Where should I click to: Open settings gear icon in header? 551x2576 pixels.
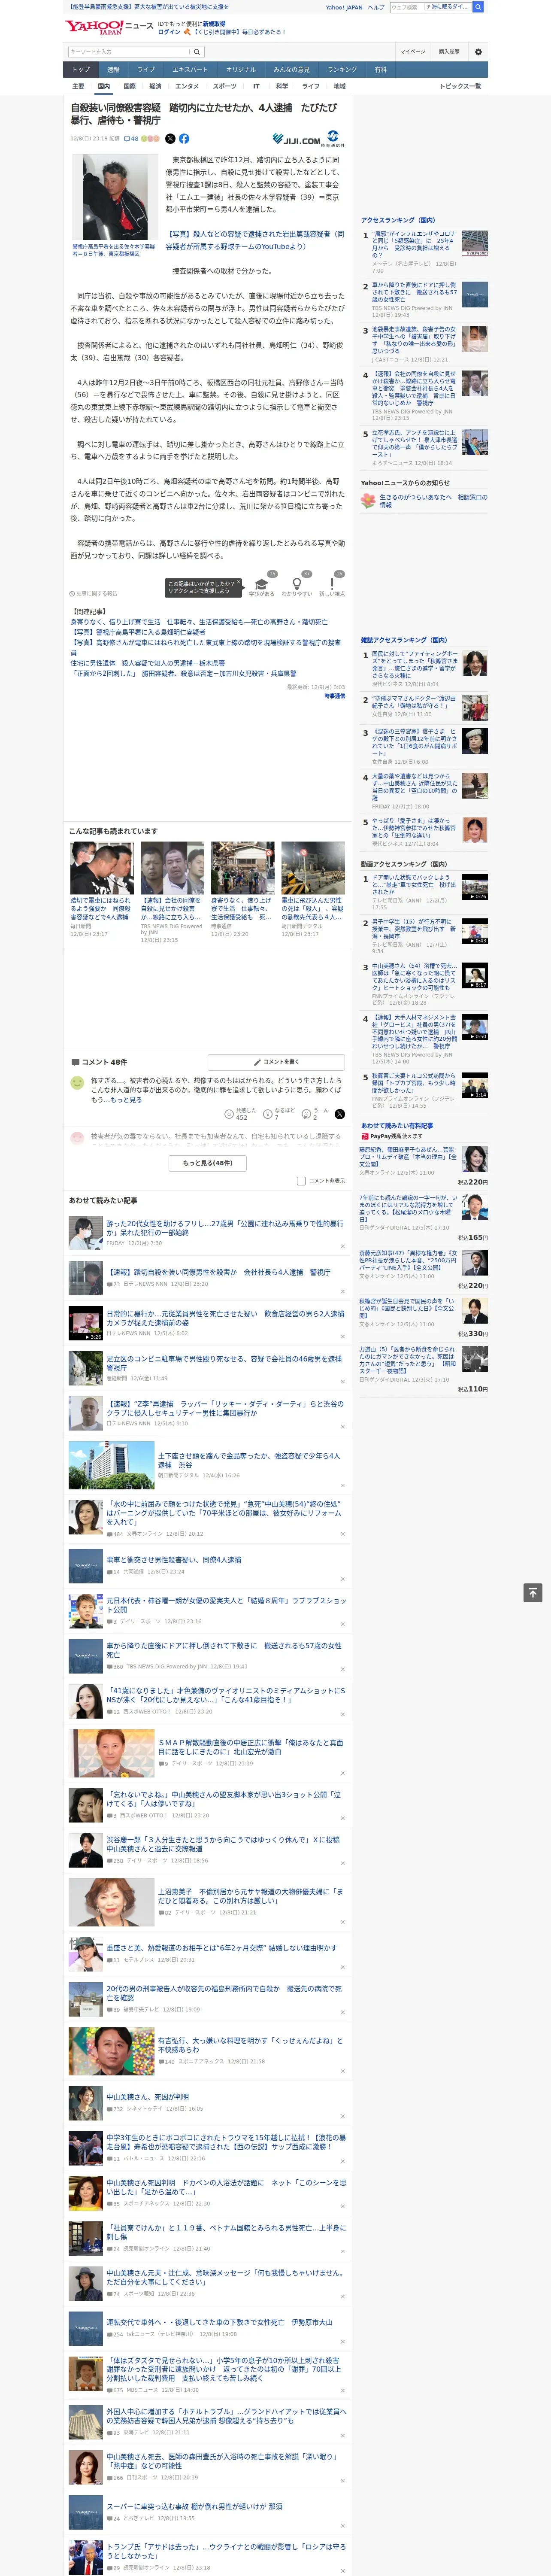pos(478,51)
